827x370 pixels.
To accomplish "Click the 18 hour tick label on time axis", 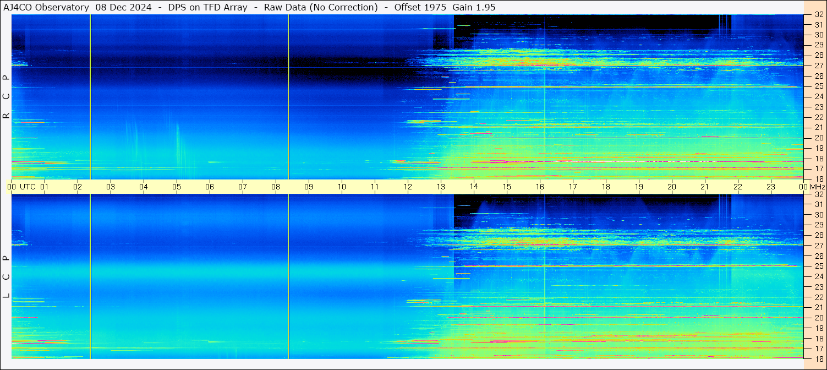I will tap(606, 187).
